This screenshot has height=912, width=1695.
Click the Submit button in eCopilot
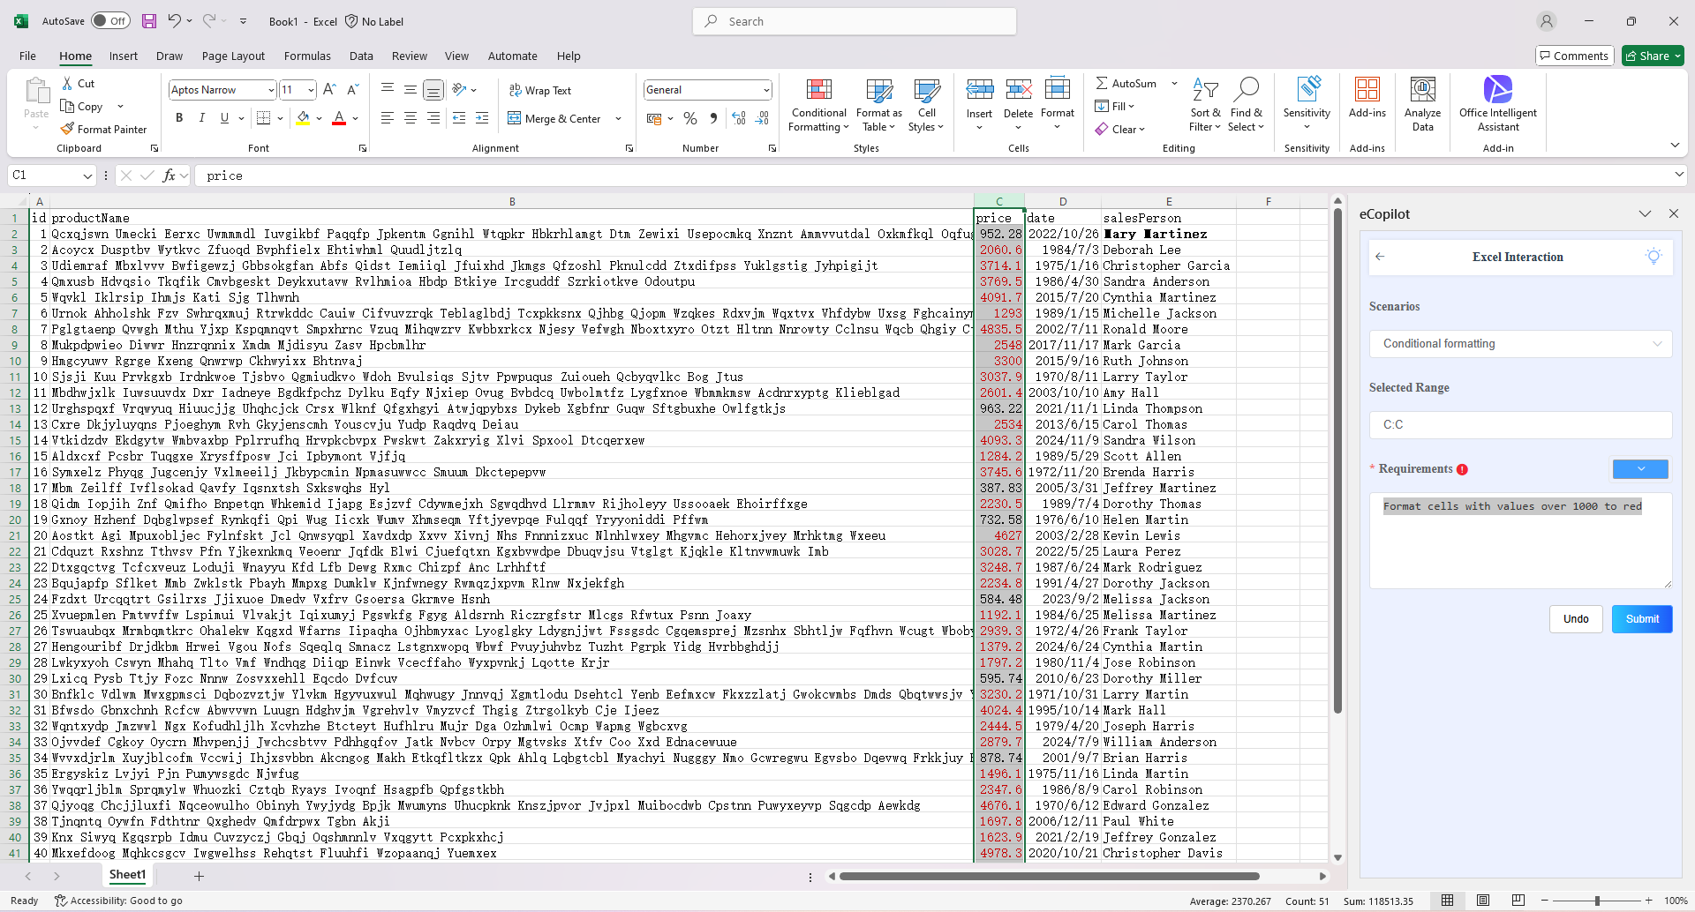tap(1641, 618)
